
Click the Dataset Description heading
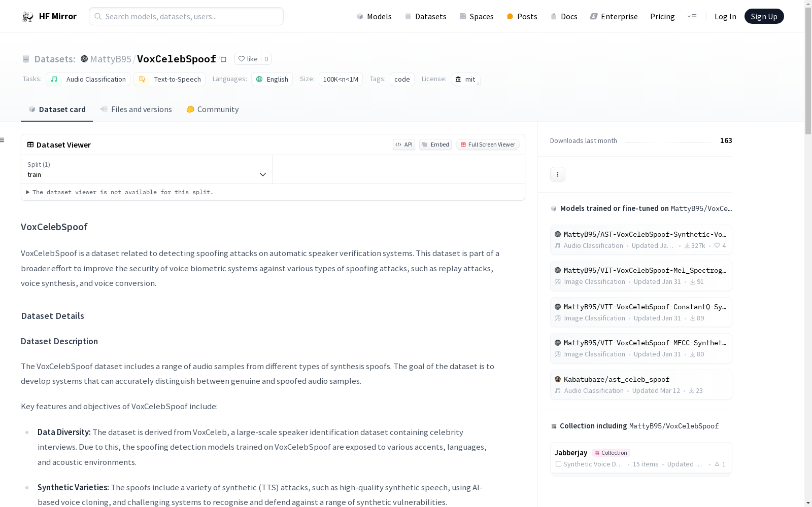tap(59, 341)
